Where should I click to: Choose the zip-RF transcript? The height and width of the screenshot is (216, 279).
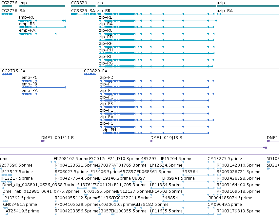tap(105, 44)
